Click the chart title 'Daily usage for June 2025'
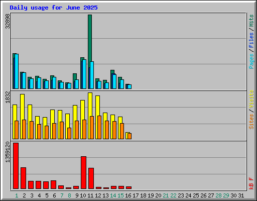 [54, 8]
